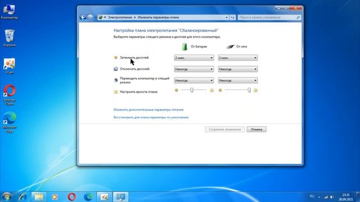Open Отключать дисплей dropdown for plugged in

[237, 69]
